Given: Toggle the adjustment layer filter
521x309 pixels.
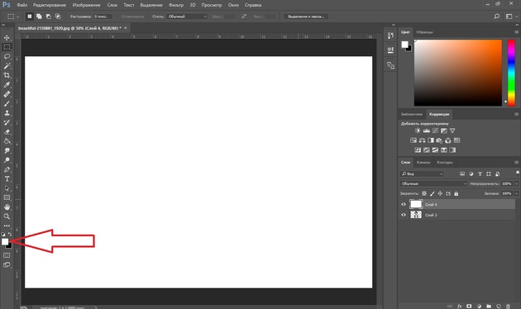Looking at the screenshot, I should coord(471,174).
